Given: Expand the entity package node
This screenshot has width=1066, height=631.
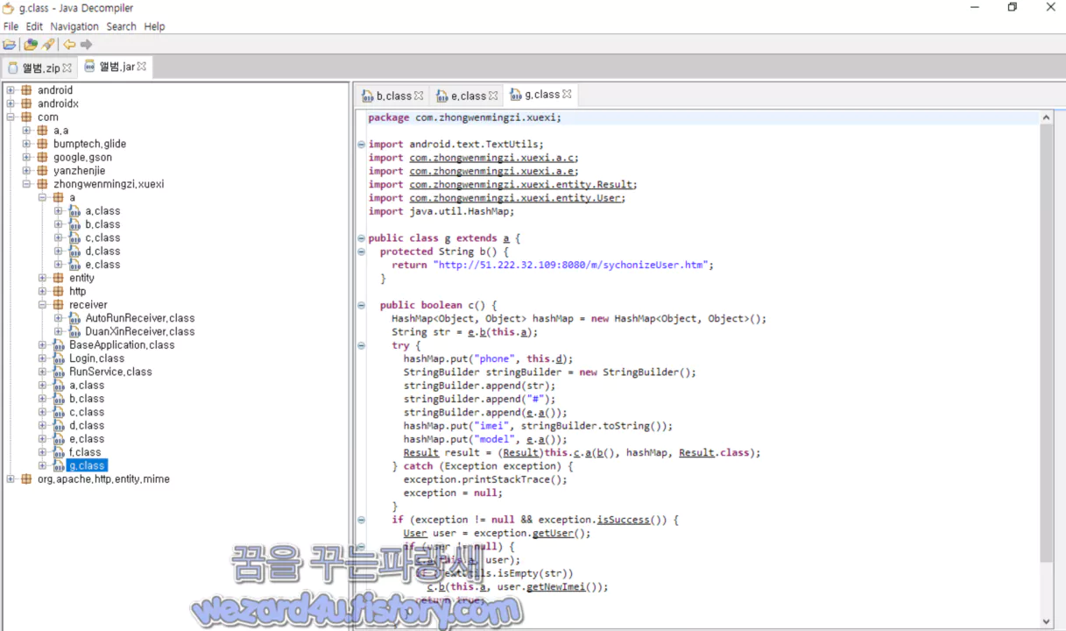Looking at the screenshot, I should [42, 278].
